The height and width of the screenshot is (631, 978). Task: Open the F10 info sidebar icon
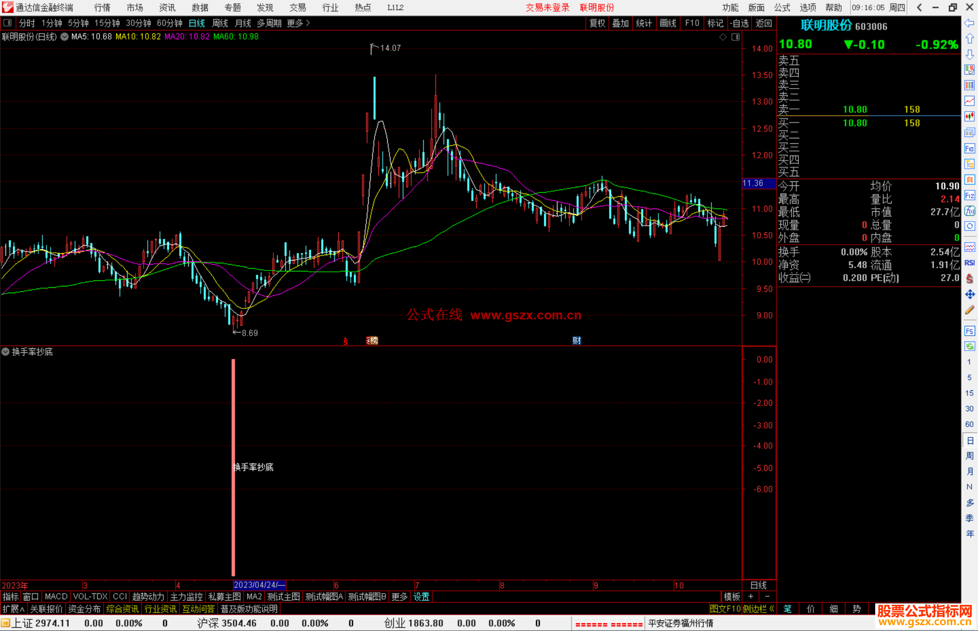point(969,149)
